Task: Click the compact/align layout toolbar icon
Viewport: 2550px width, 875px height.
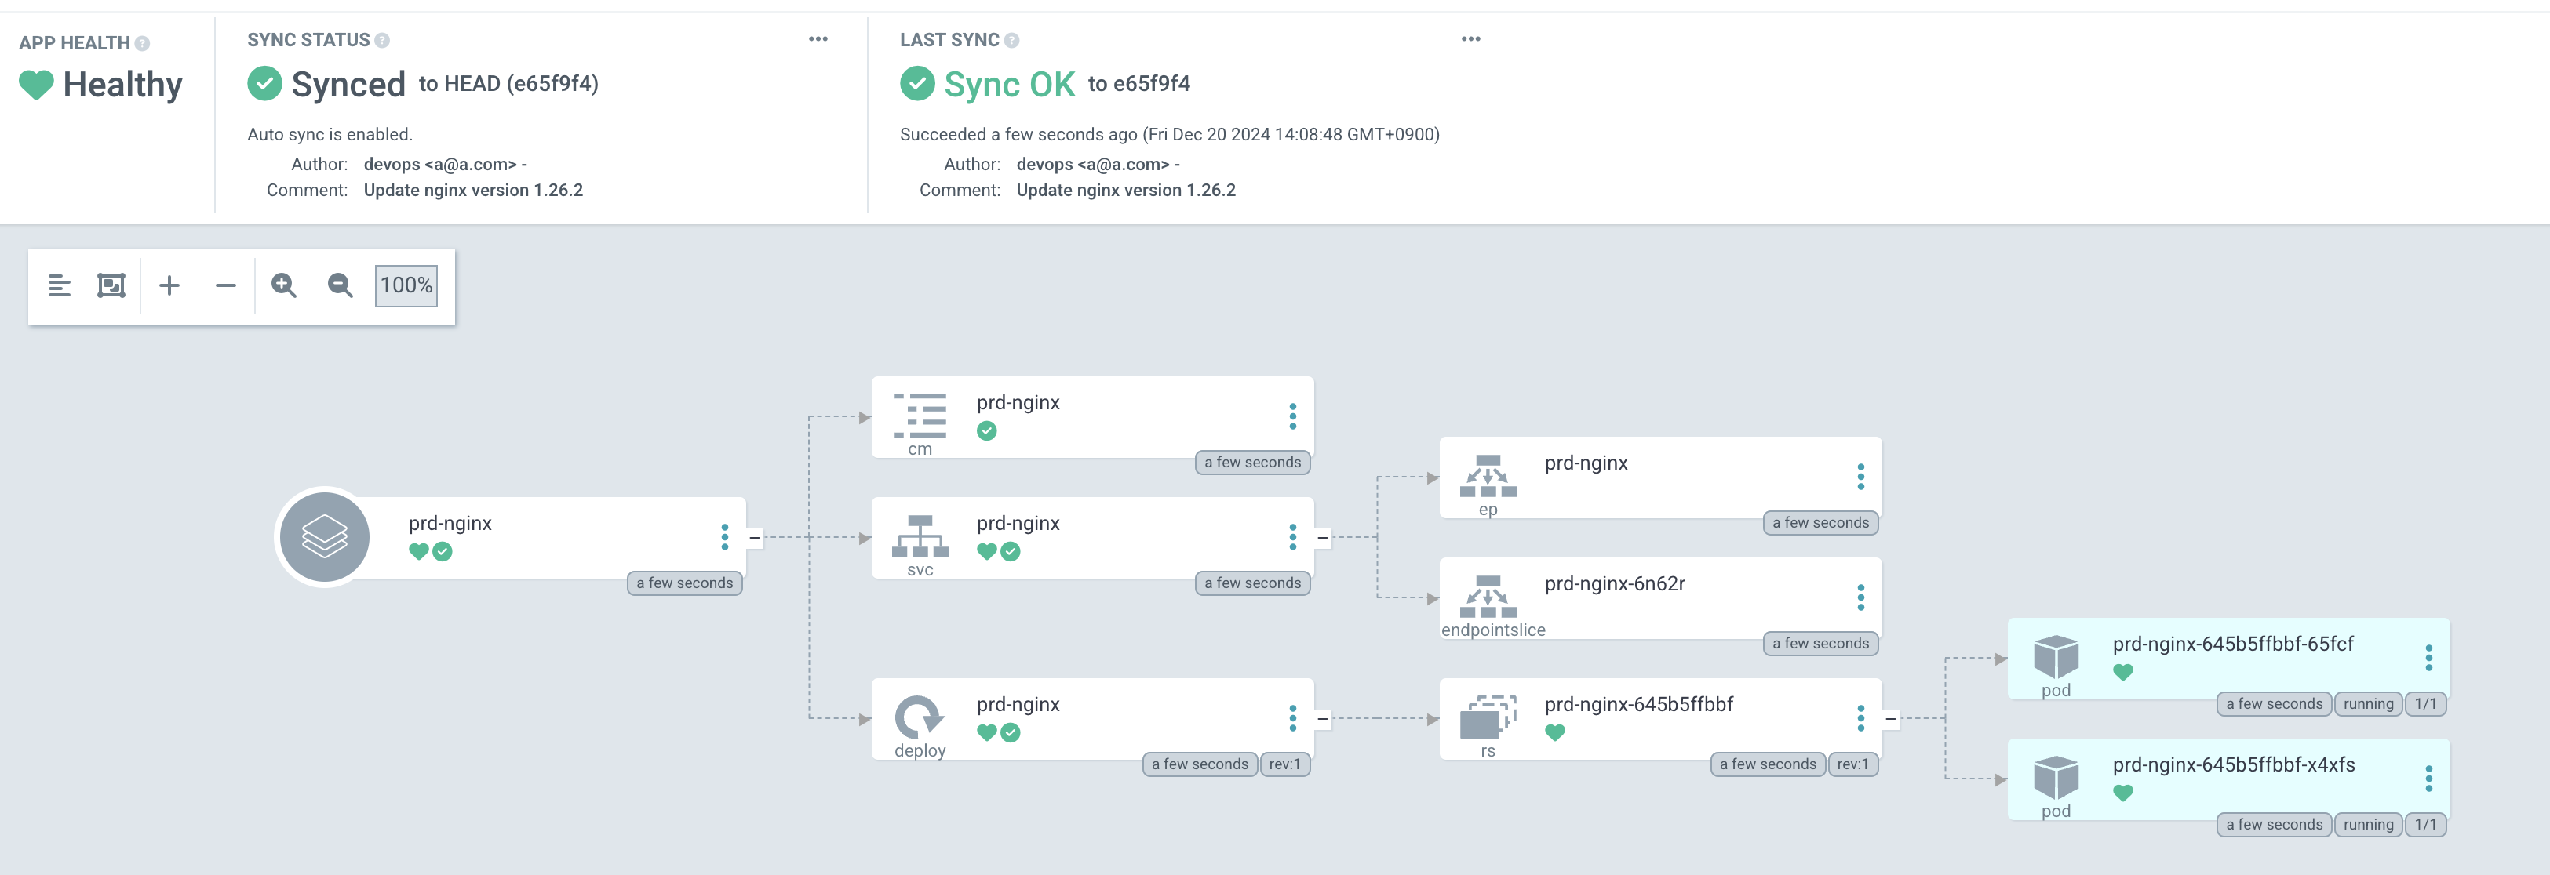Action: [60, 285]
